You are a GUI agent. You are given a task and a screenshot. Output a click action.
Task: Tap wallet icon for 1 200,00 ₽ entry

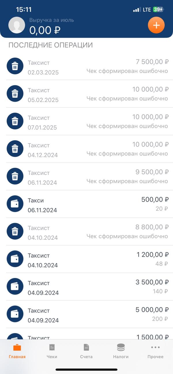point(15,259)
